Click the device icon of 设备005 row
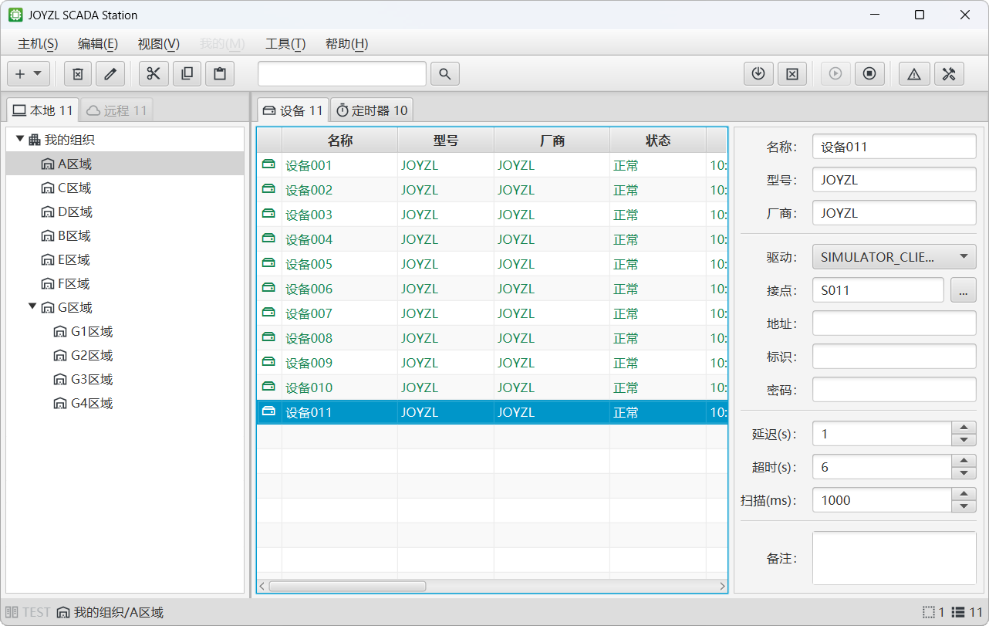This screenshot has width=989, height=626. pyautogui.click(x=269, y=263)
